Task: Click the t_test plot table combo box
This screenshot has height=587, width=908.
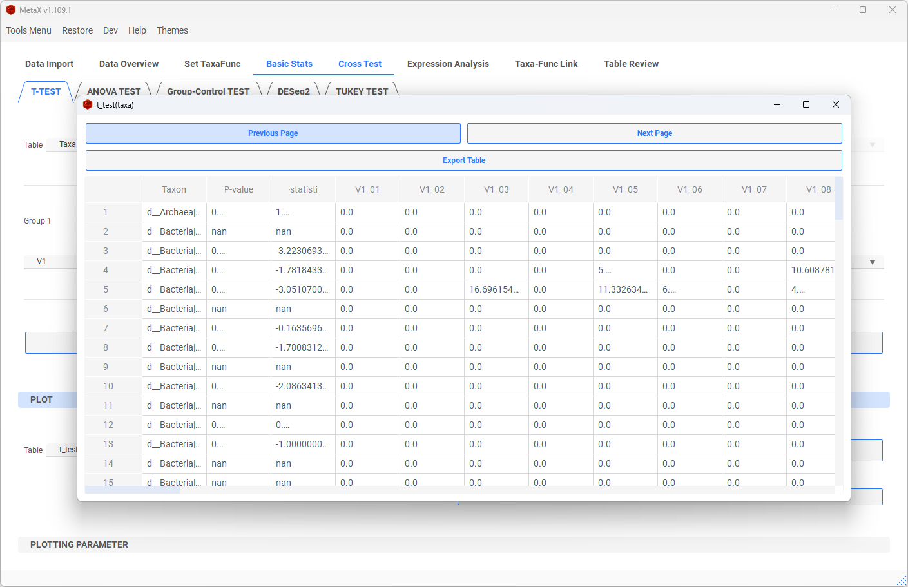Action: [x=62, y=450]
